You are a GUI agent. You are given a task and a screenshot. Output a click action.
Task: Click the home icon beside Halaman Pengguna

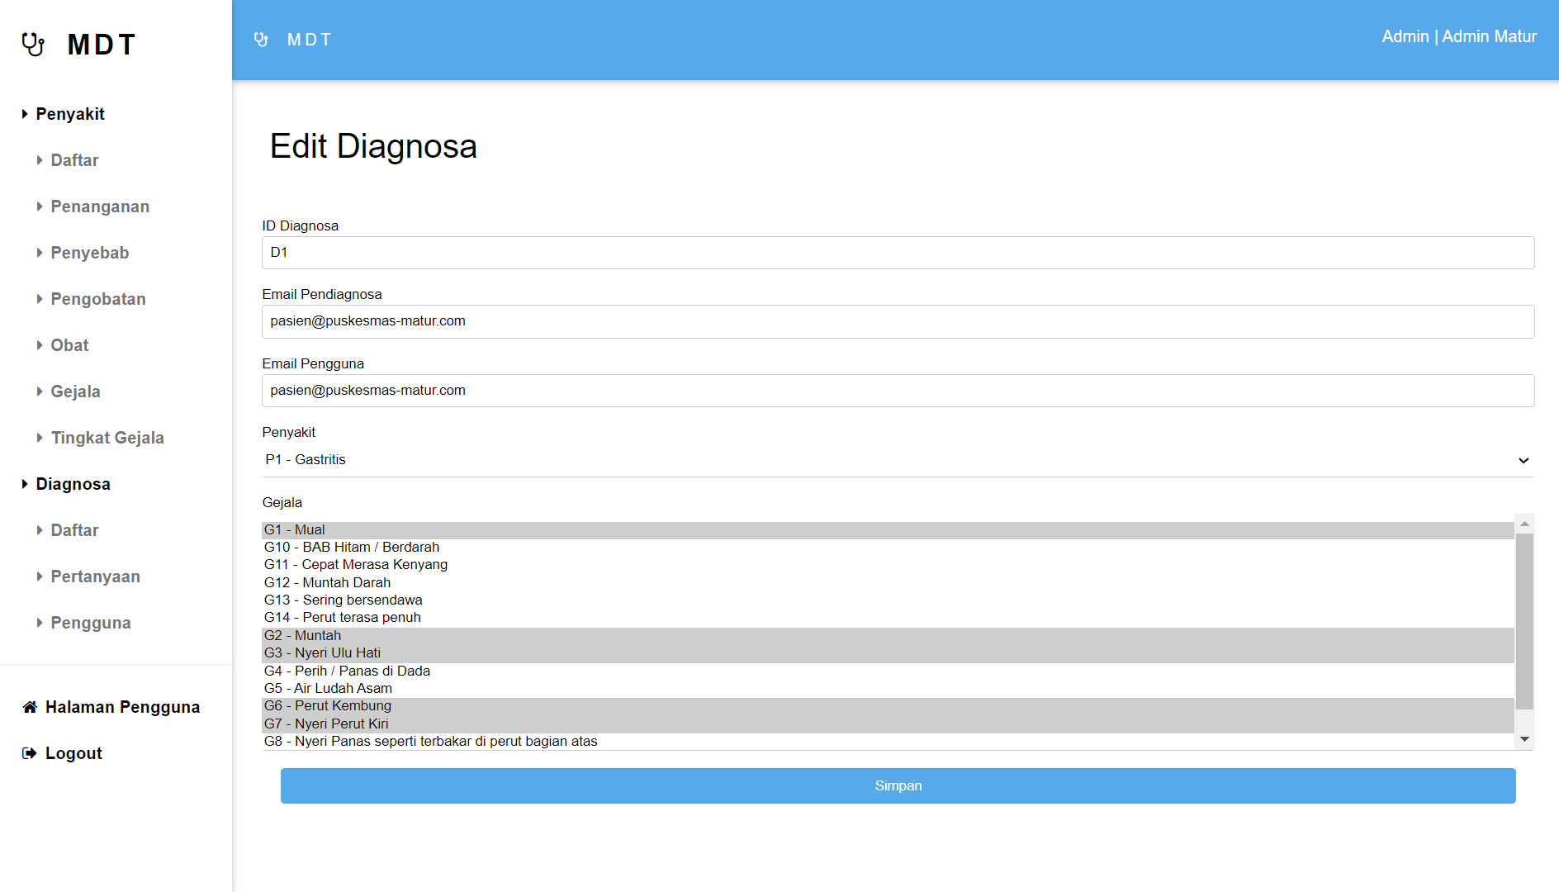30,707
